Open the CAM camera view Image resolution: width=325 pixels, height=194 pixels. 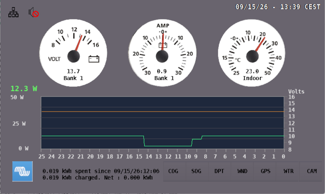pyautogui.click(x=312, y=171)
